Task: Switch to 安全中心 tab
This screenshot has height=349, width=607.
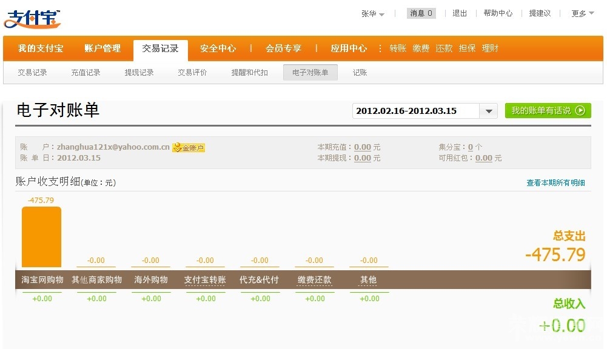Action: pos(218,48)
